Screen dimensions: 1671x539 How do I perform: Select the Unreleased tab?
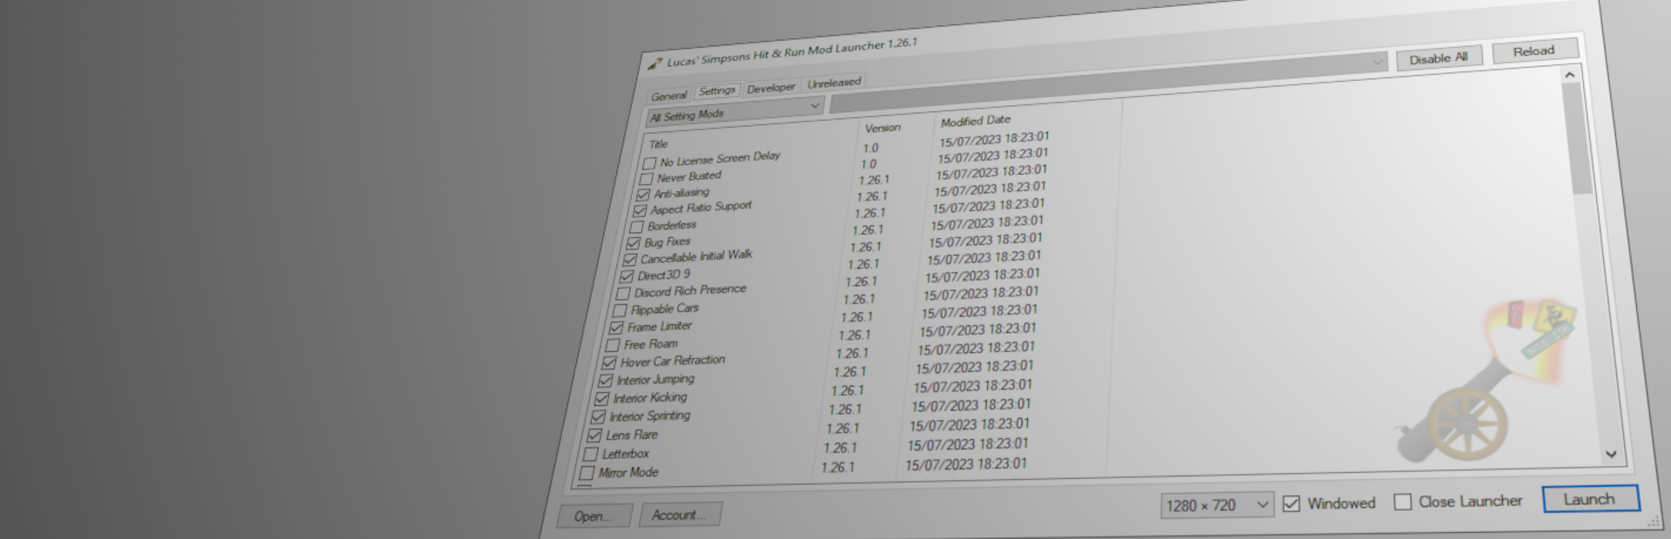tap(834, 83)
